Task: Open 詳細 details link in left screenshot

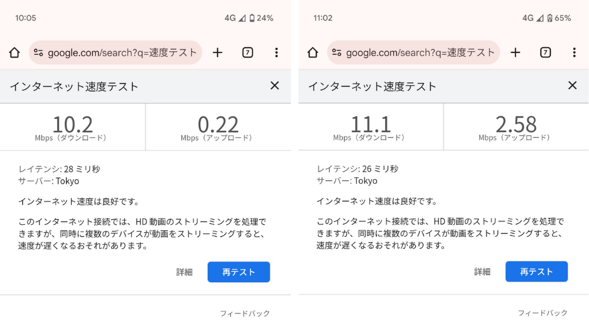Action: [x=184, y=272]
